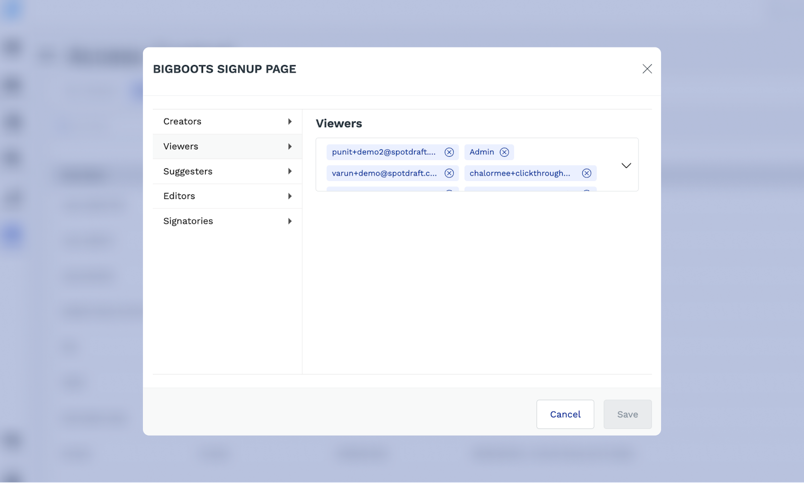Click the Cancel button
This screenshot has width=804, height=483.
[x=565, y=414]
